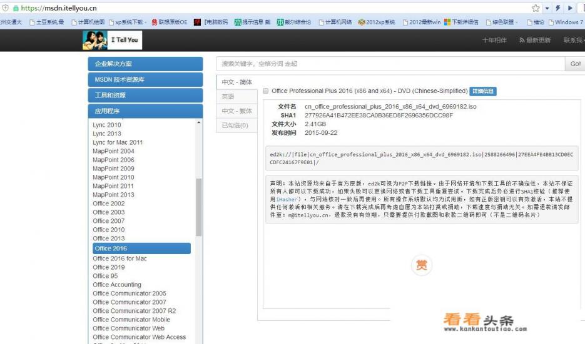Image resolution: width=585 pixels, height=344 pixels.
Task: Expand the 企业解决方案 category panel
Action: [x=145, y=64]
